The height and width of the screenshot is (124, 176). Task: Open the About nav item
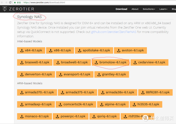tap(135, 9)
